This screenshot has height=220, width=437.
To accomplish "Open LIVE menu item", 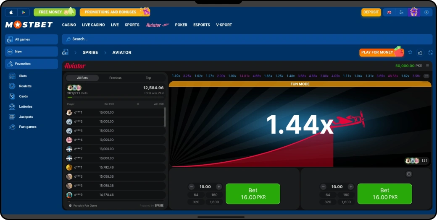I will (x=115, y=25).
